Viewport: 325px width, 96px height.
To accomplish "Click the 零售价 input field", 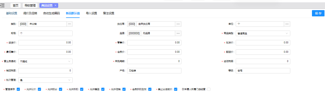I will point(154,43).
